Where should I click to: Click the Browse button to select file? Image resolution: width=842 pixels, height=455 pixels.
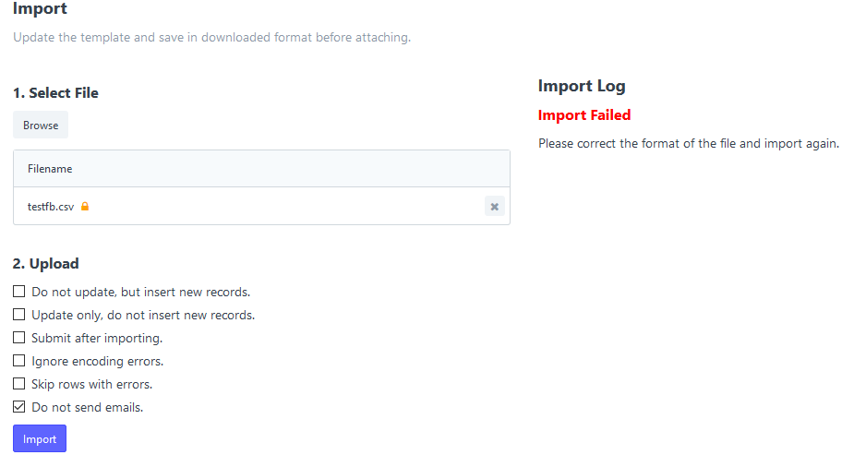tap(41, 126)
